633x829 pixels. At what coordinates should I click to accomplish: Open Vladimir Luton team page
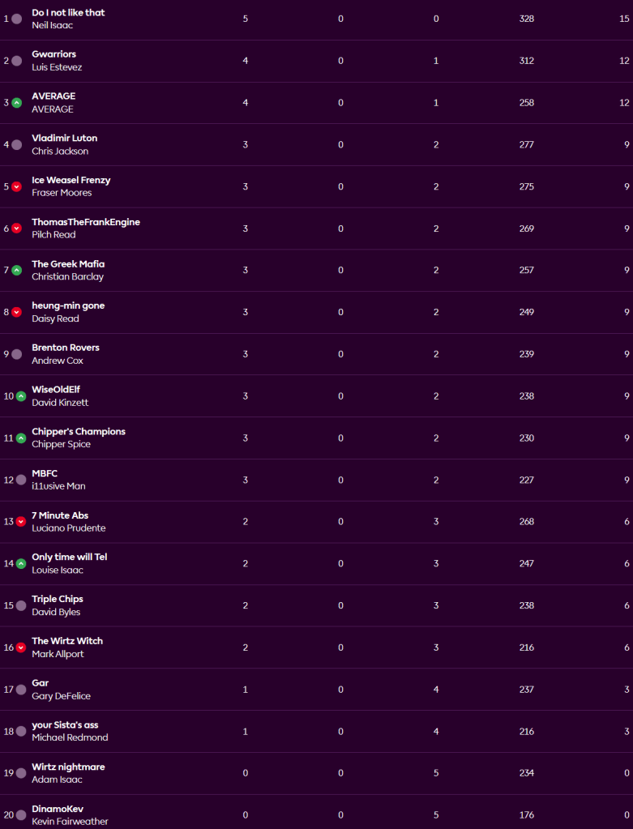64,138
